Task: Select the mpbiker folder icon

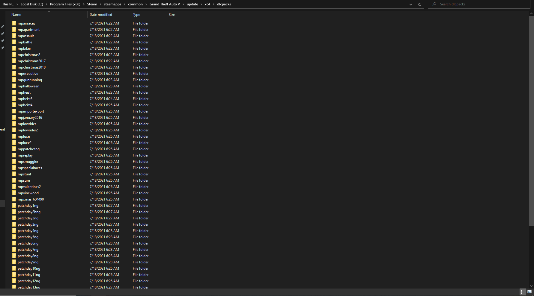Action: 14,48
